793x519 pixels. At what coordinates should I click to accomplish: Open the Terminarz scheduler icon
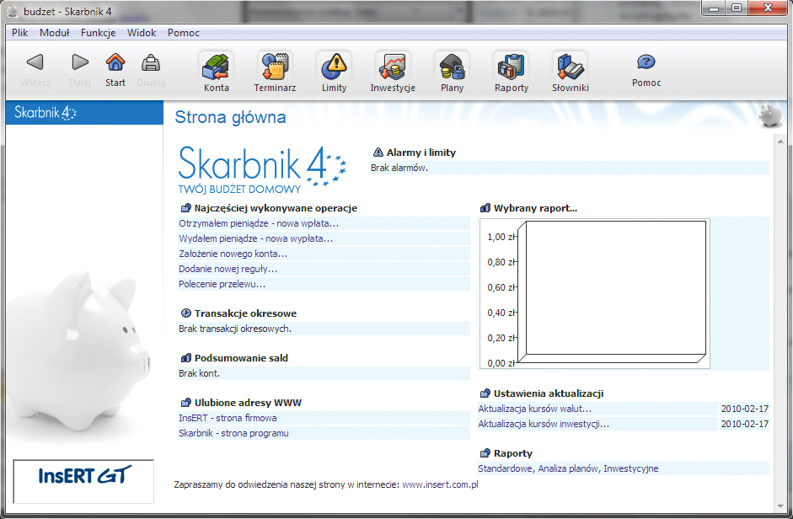(275, 72)
